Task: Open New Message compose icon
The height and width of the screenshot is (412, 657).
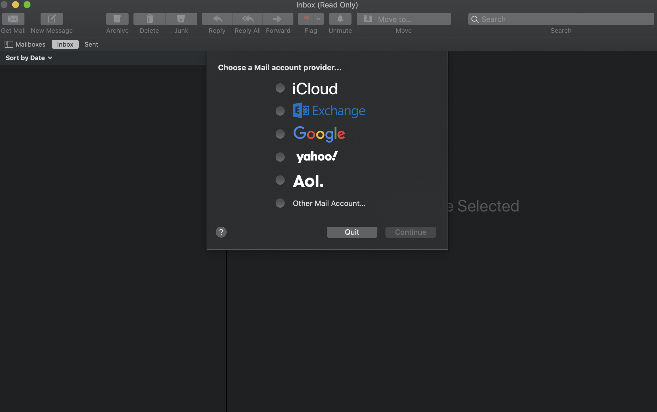Action: [52, 19]
